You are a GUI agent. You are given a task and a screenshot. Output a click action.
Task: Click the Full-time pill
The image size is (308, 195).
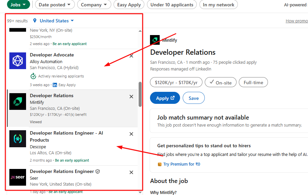pyautogui.click(x=254, y=82)
